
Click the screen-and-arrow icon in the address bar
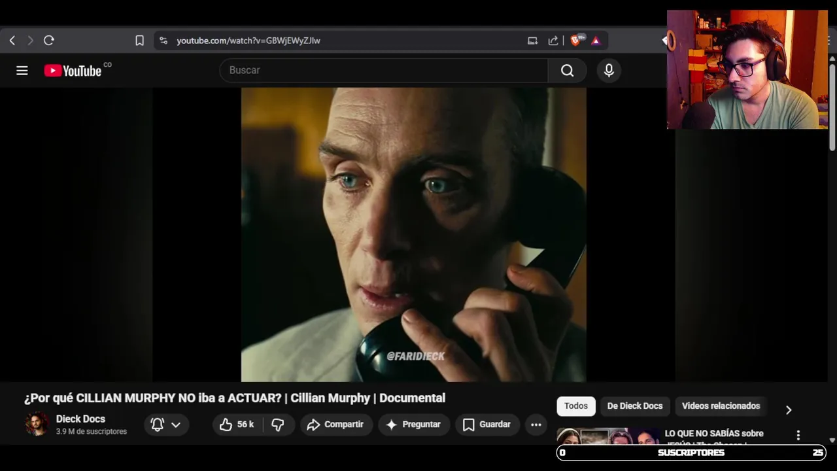point(532,41)
